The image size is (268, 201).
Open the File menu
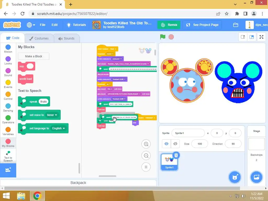point(43,25)
